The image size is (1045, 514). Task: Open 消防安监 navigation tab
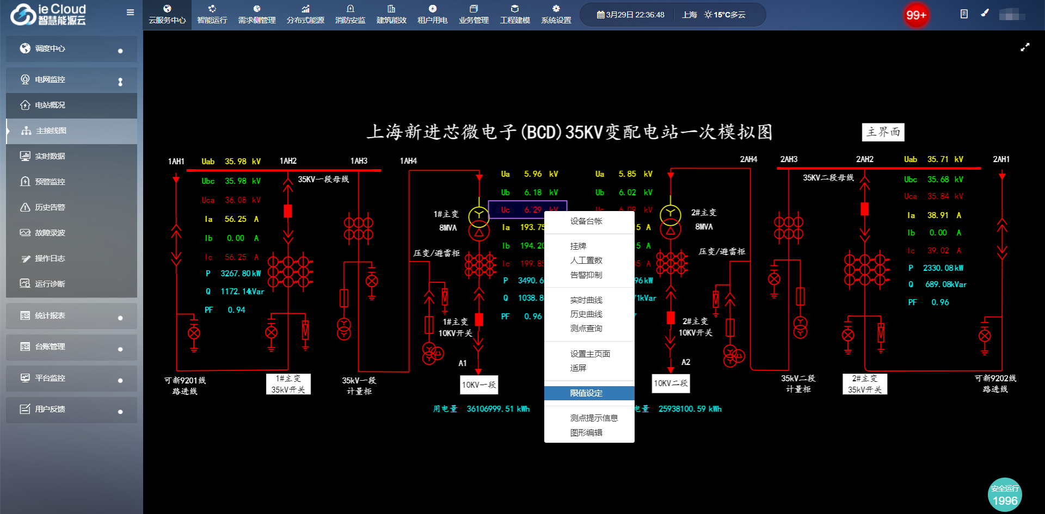pyautogui.click(x=350, y=15)
